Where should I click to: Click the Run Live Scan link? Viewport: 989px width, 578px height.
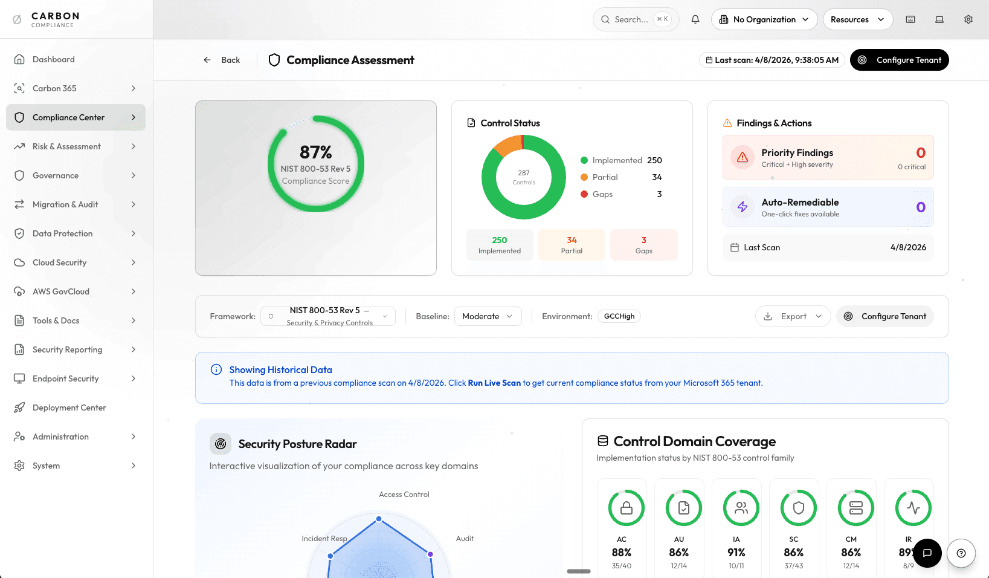[494, 383]
